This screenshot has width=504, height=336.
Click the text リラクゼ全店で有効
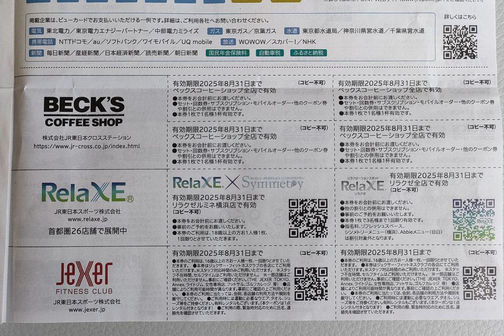[x=419, y=183]
